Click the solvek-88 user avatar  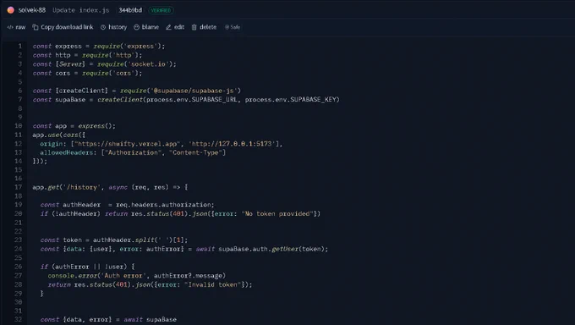[x=11, y=10]
